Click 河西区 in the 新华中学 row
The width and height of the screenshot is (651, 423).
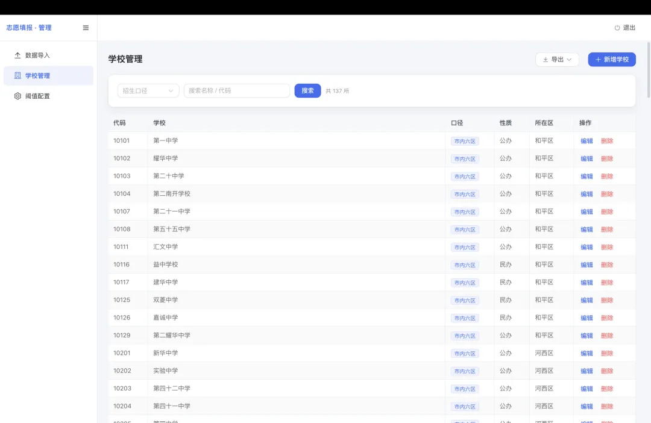click(x=544, y=353)
